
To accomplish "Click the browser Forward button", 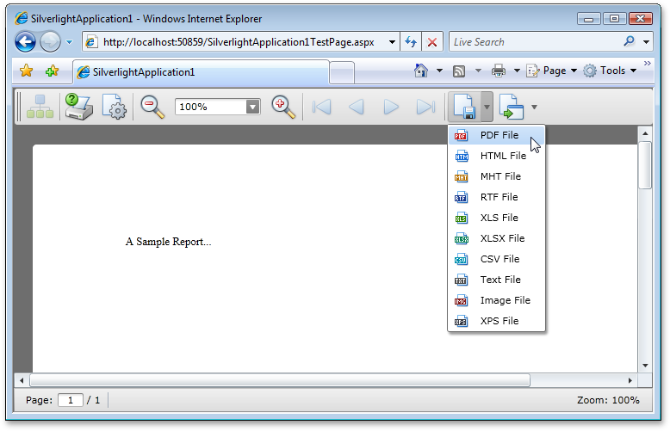I will [x=51, y=42].
